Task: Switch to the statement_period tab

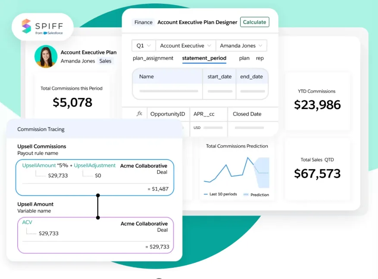Action: [x=204, y=58]
